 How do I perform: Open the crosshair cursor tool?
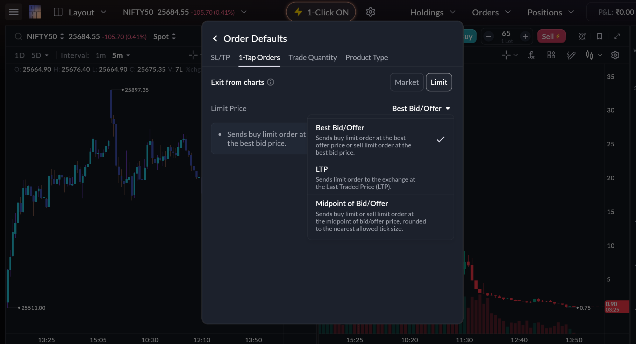(x=507, y=55)
